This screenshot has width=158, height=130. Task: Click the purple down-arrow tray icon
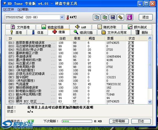(129, 17)
